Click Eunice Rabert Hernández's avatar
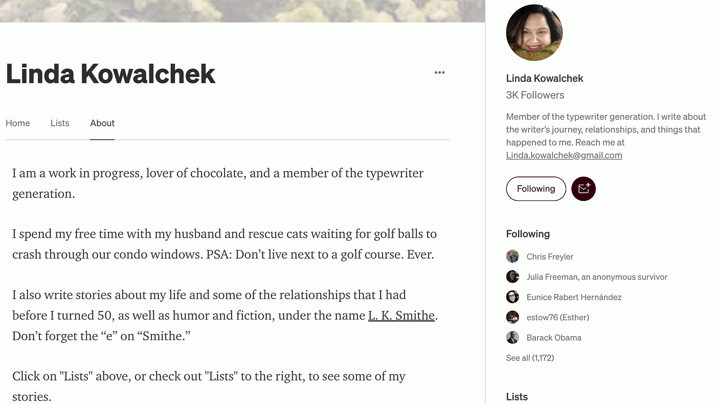The height and width of the screenshot is (404, 716). click(x=512, y=297)
